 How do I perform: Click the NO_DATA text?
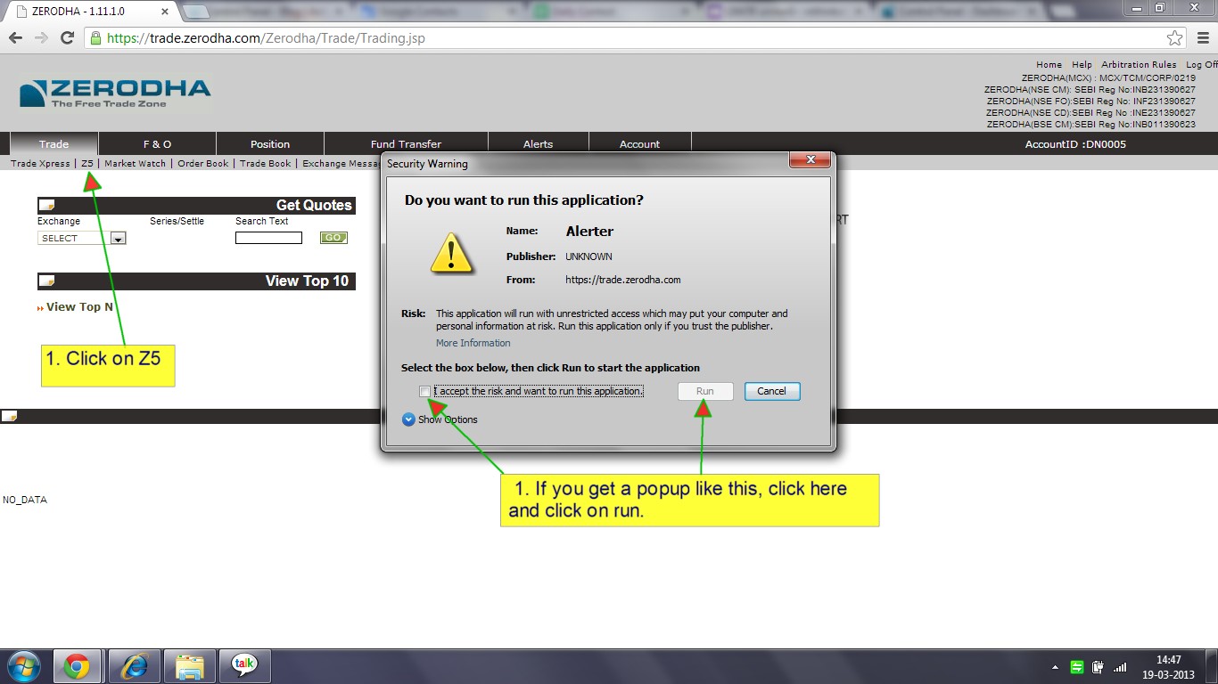click(x=25, y=500)
